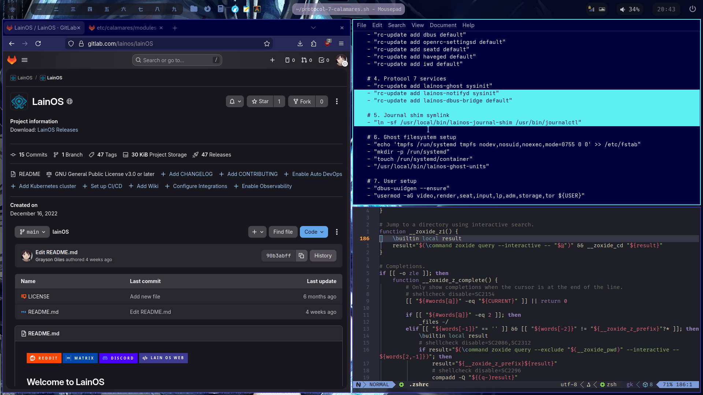Viewport: 703px width, 395px height.
Task: Open the Search menu in Mousepad
Action: tap(397, 25)
